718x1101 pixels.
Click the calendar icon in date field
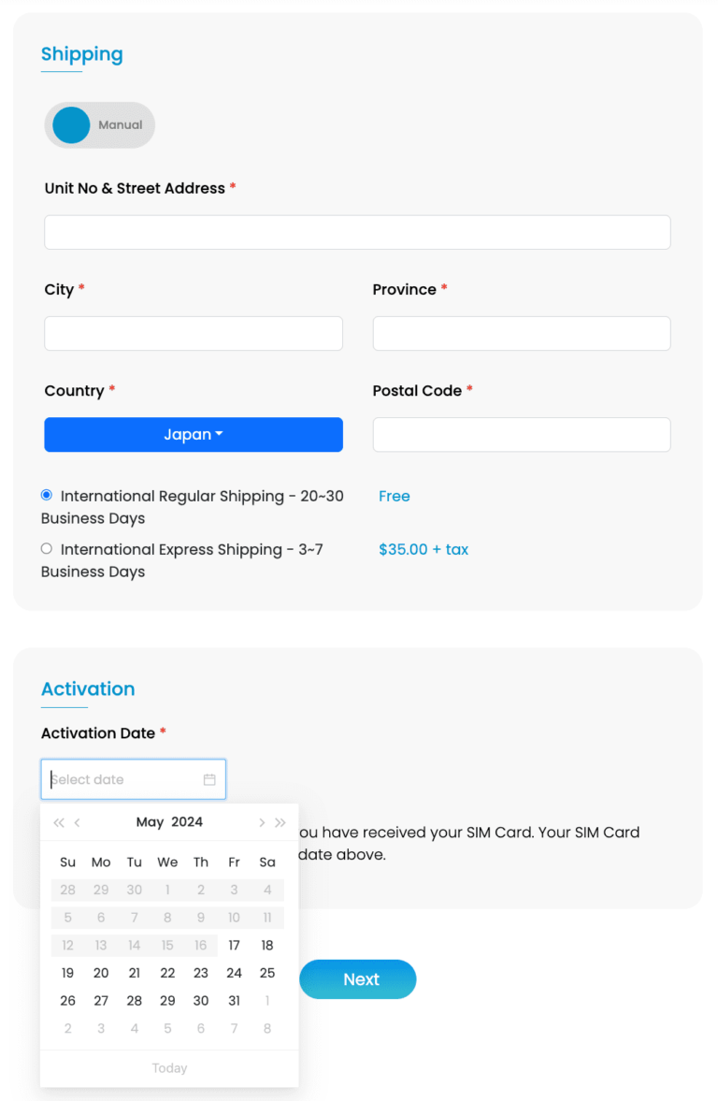tap(209, 779)
